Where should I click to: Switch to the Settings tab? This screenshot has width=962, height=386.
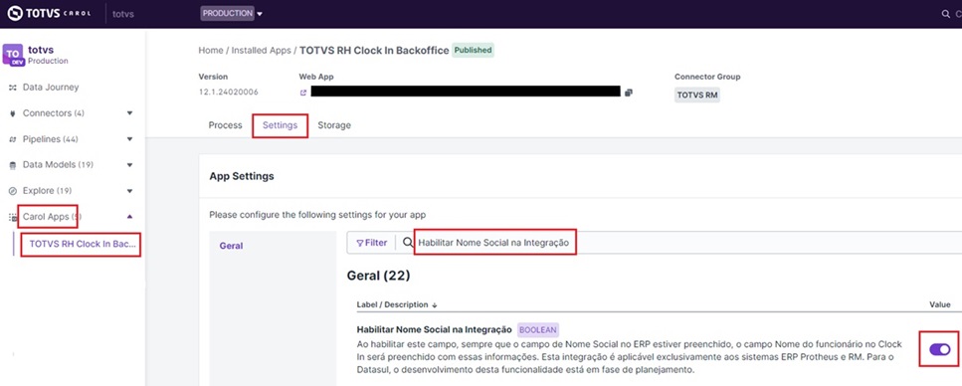click(x=280, y=125)
